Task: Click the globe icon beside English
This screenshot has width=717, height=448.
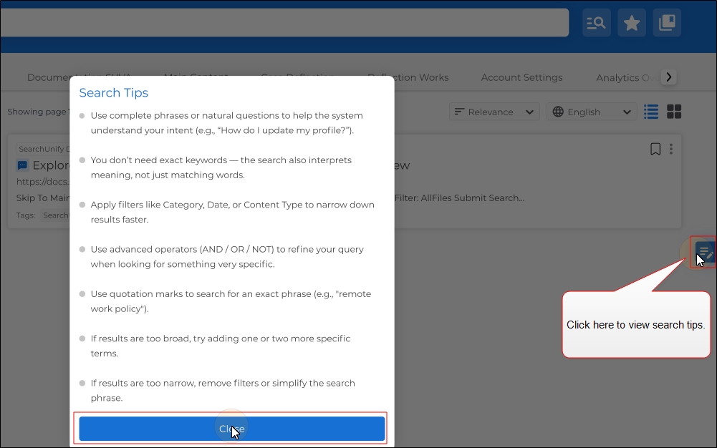Action: 559,112
